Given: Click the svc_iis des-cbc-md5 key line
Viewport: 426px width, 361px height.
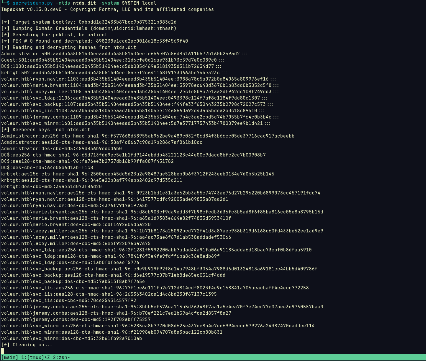Looking at the screenshot, I should pos(69,301).
